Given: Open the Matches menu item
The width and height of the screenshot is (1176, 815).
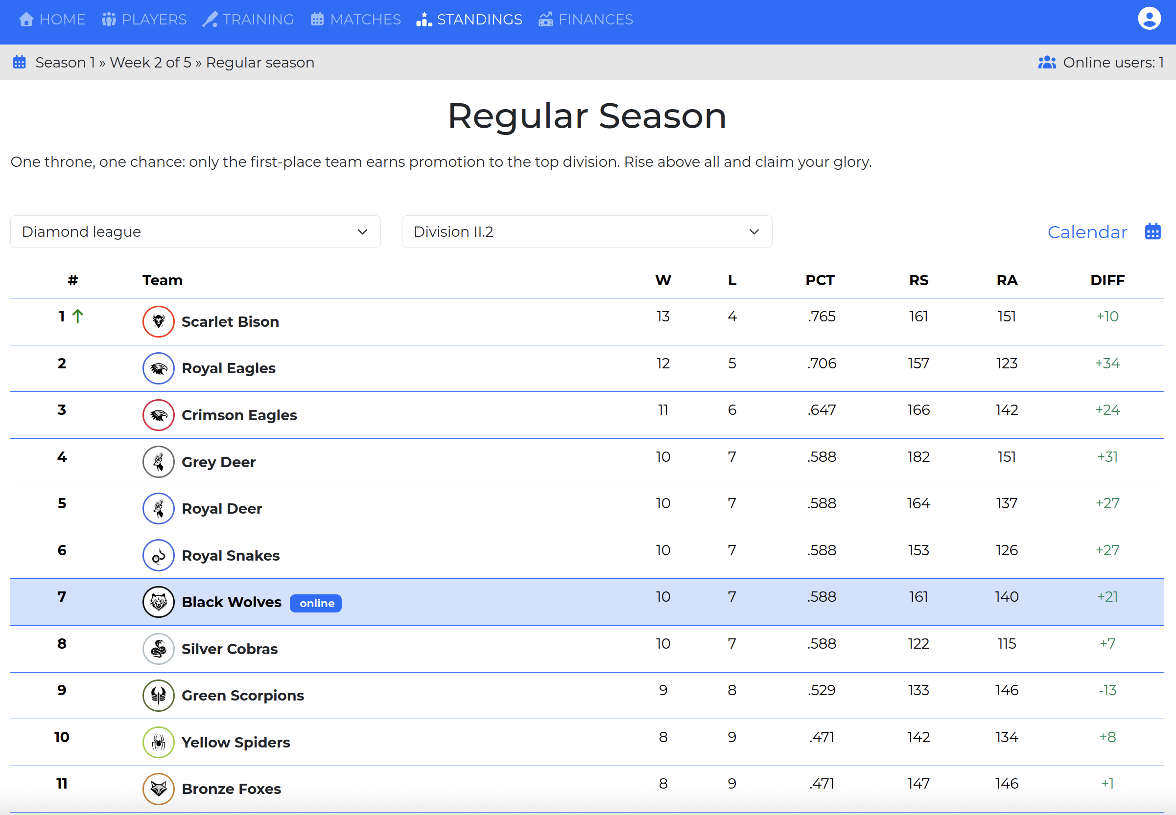Looking at the screenshot, I should click(x=356, y=20).
